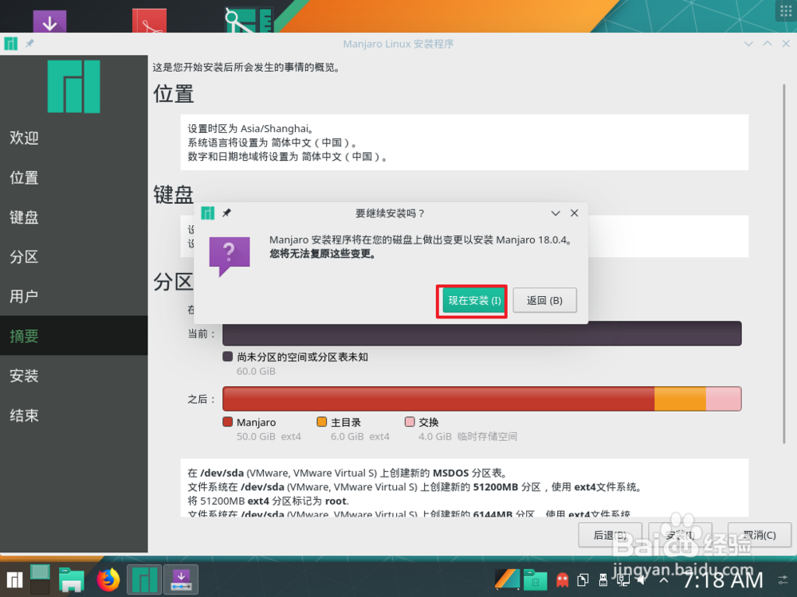Click the large Manjaro logo in sidebar

click(x=73, y=86)
